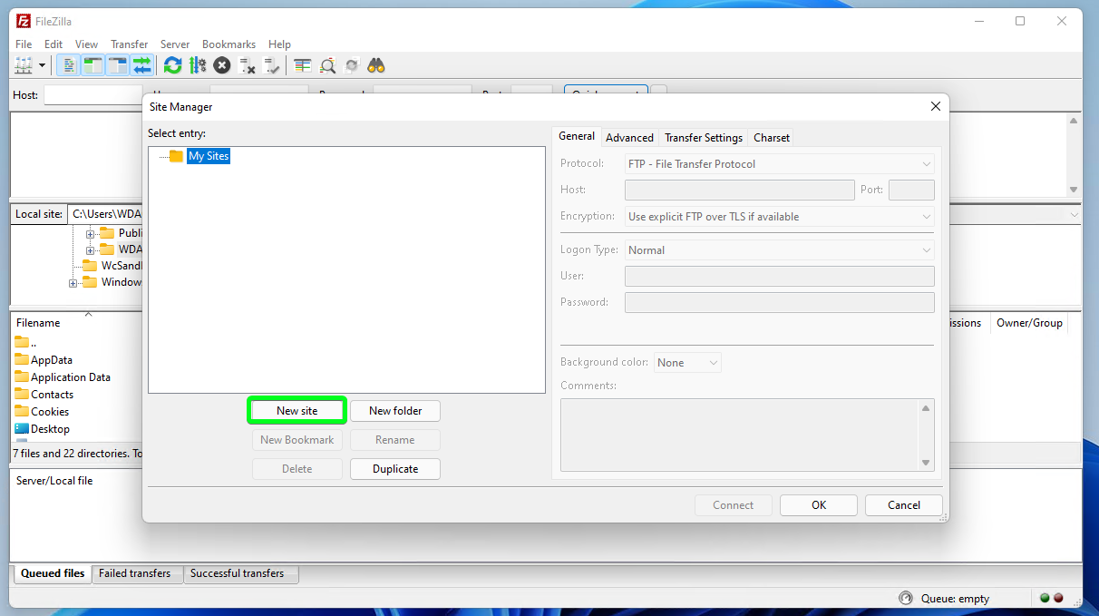Open the Encryption dropdown
This screenshot has height=616, width=1099.
pyautogui.click(x=780, y=217)
